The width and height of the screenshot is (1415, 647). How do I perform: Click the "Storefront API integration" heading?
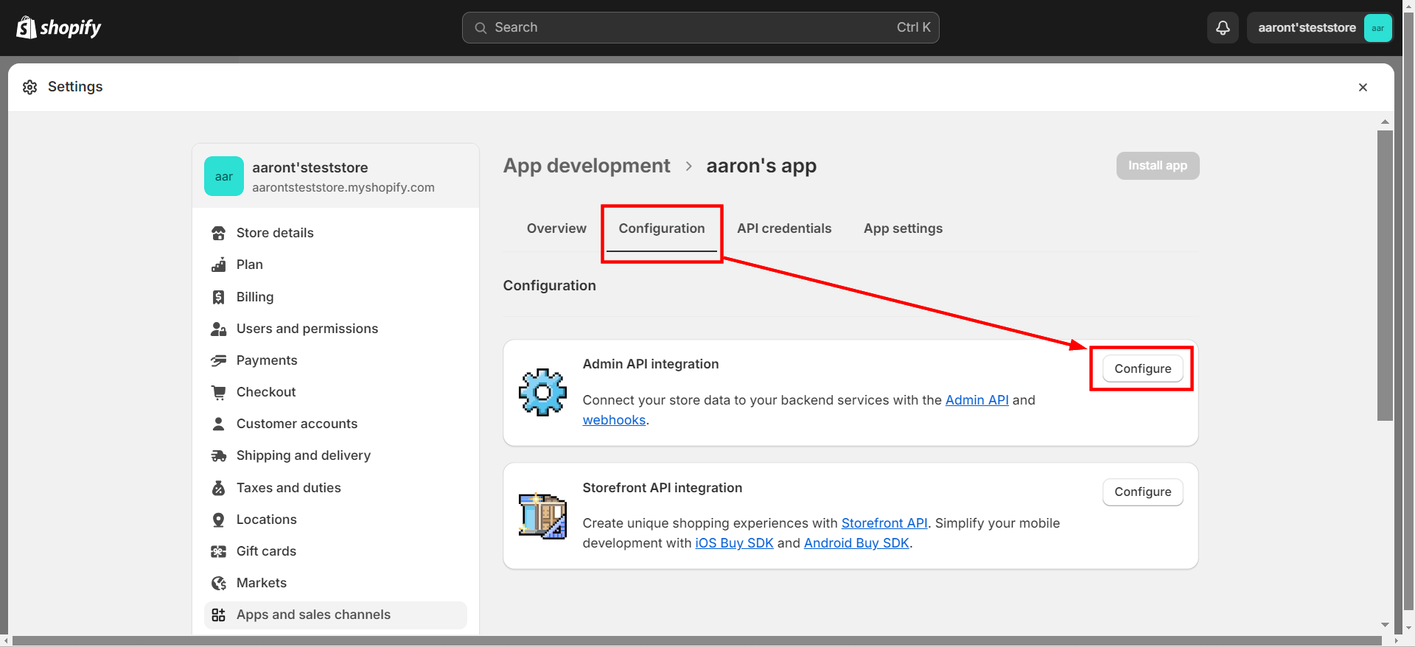pyautogui.click(x=663, y=488)
